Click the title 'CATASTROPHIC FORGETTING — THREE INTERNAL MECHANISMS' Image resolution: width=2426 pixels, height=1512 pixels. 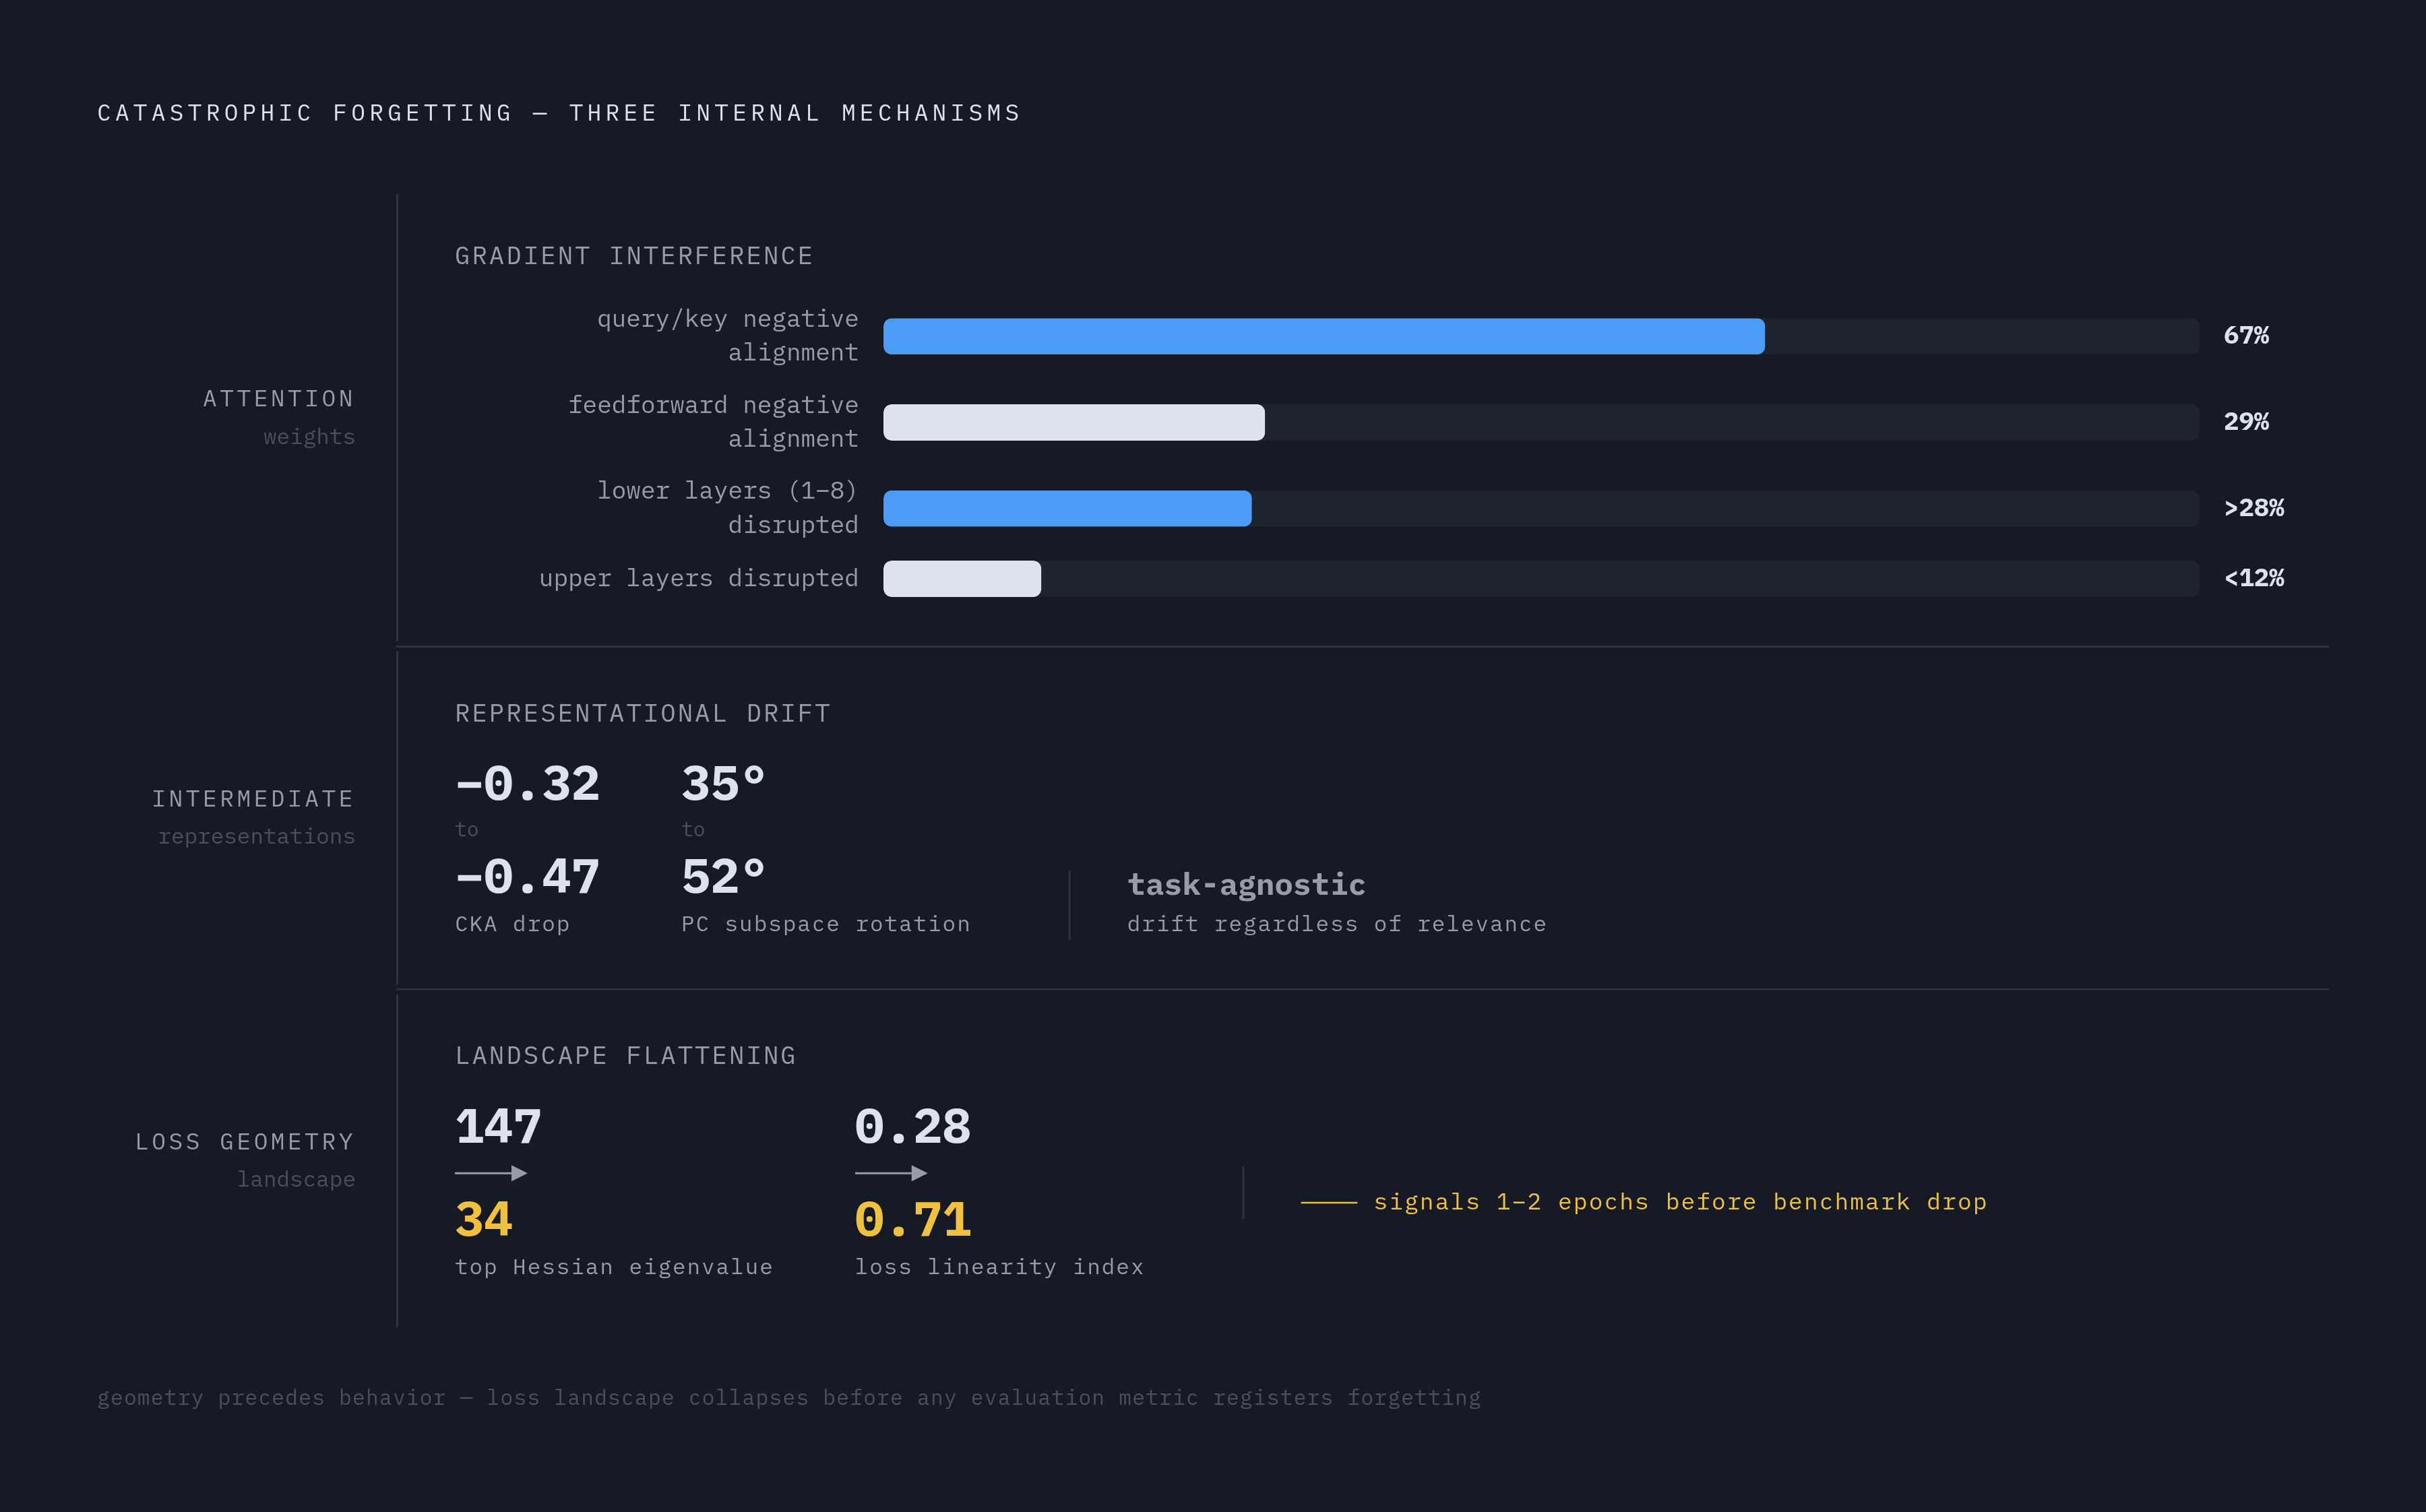(x=559, y=113)
